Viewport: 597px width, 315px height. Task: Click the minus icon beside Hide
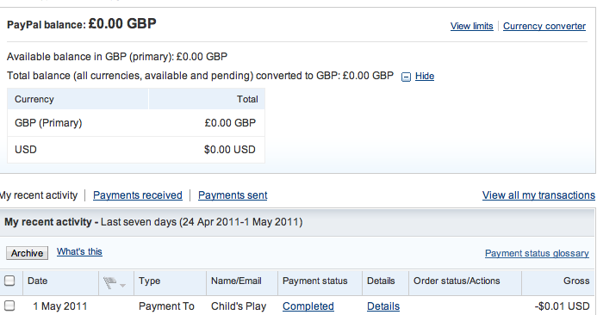coord(406,77)
